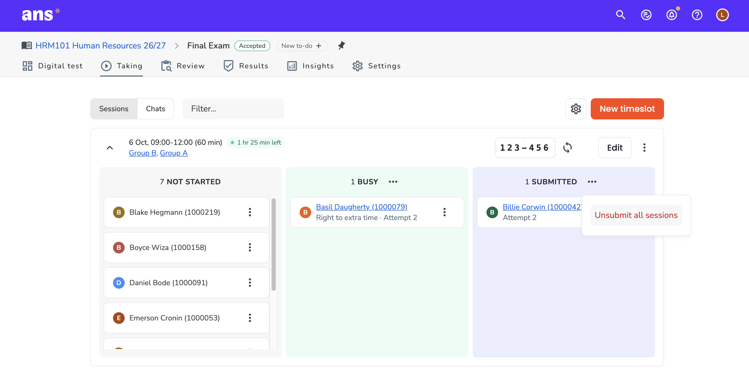Click the Not Started list scrollbar
The image size is (749, 375).
(x=273, y=244)
